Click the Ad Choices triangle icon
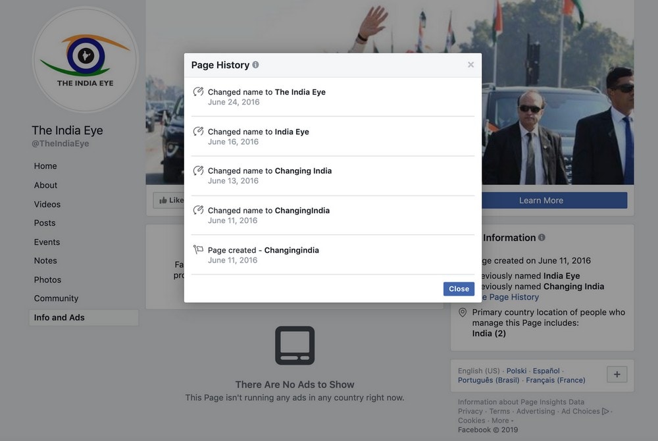The width and height of the screenshot is (658, 441). click(x=605, y=411)
